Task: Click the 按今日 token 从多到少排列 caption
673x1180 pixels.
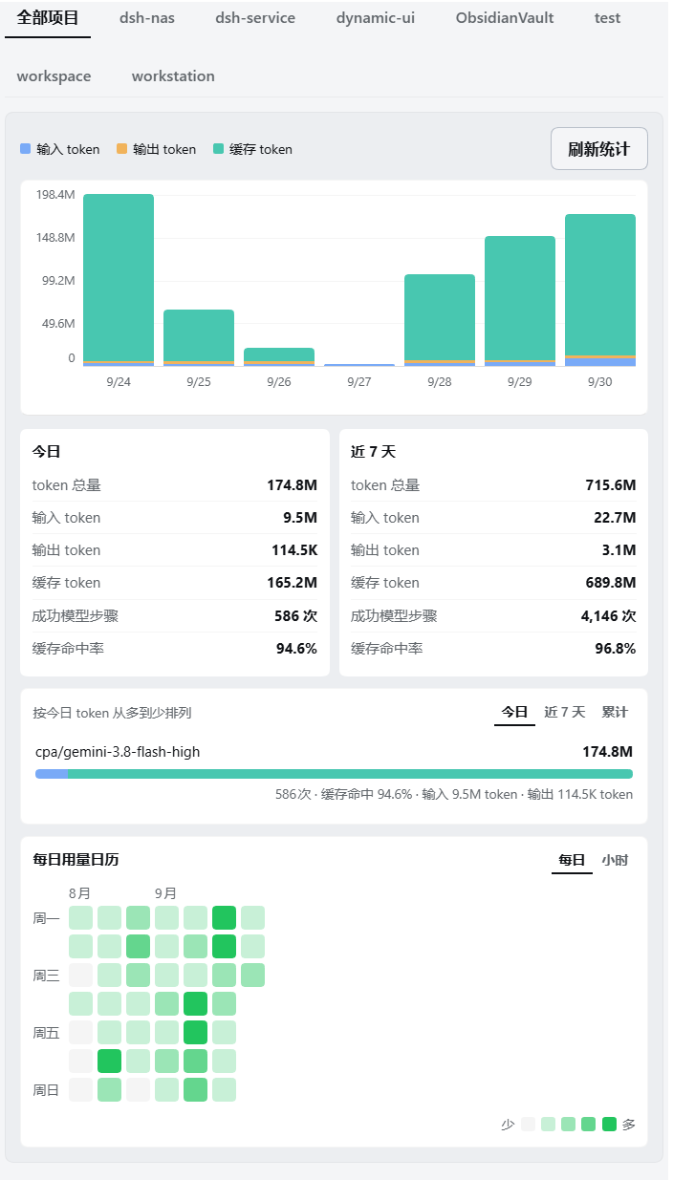Action: tap(112, 713)
